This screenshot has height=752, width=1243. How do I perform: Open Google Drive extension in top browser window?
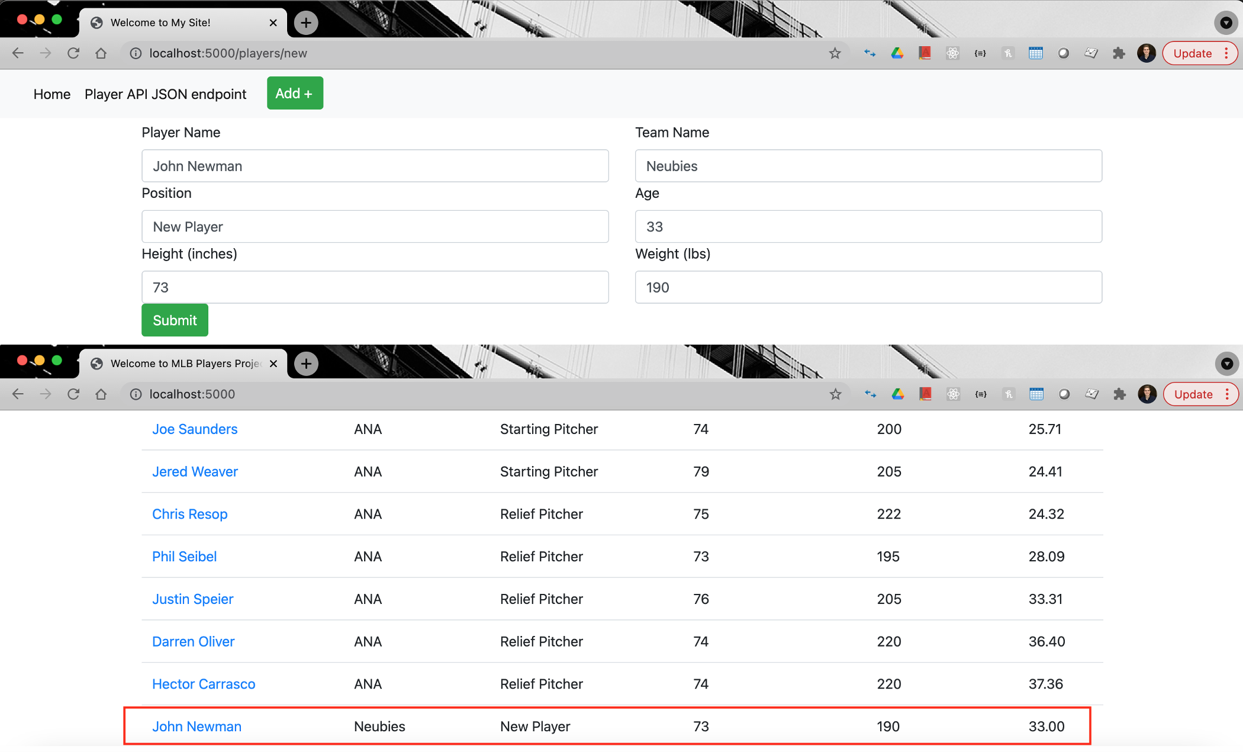coord(897,53)
